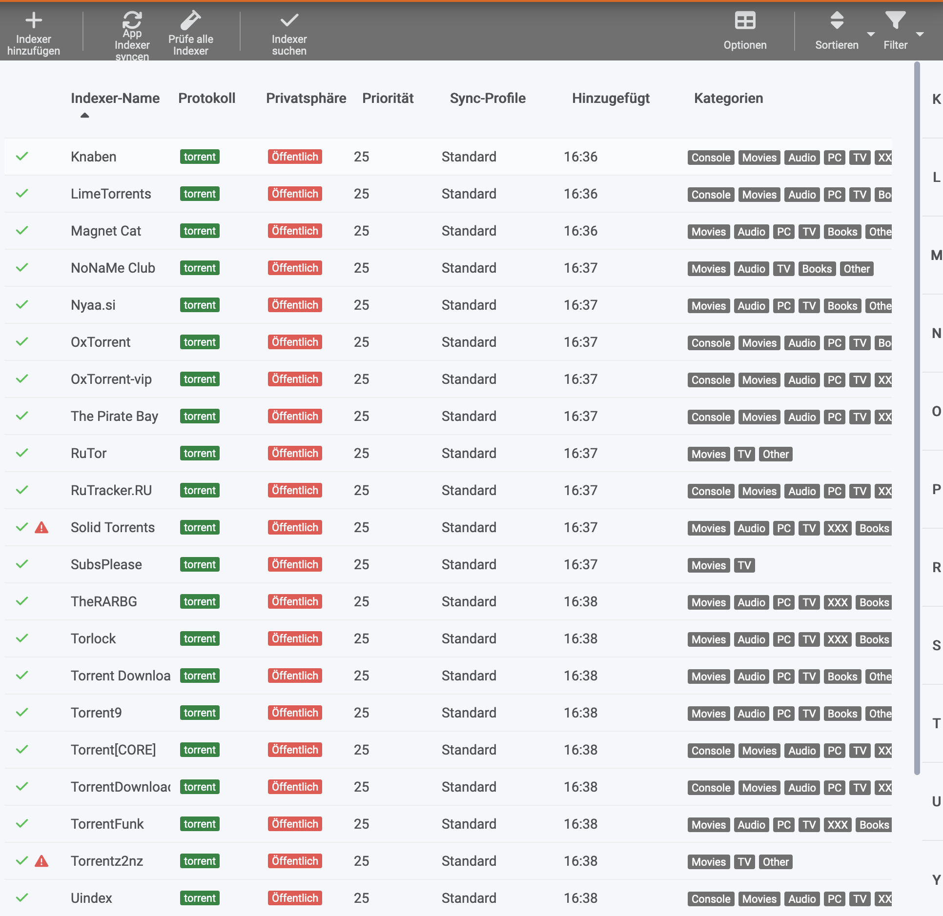
Task: Open the TheRARBG indexer entry
Action: [x=104, y=602]
